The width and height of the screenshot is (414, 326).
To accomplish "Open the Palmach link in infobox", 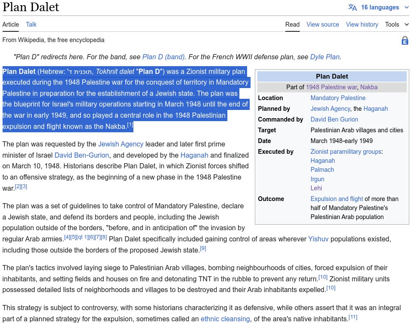I will click(322, 170).
